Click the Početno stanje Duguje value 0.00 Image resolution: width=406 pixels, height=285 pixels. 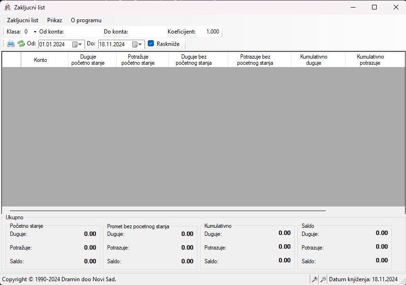(90, 234)
